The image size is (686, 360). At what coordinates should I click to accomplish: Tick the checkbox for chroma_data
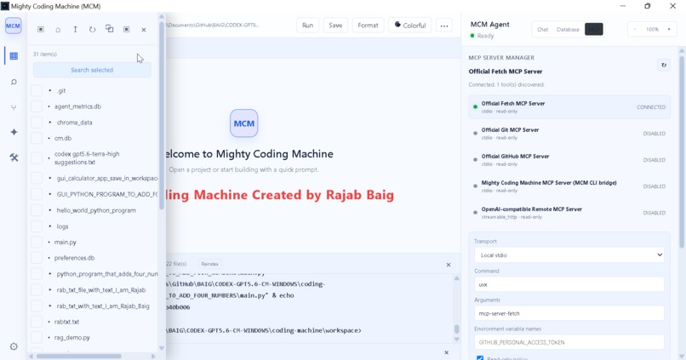pos(37,123)
